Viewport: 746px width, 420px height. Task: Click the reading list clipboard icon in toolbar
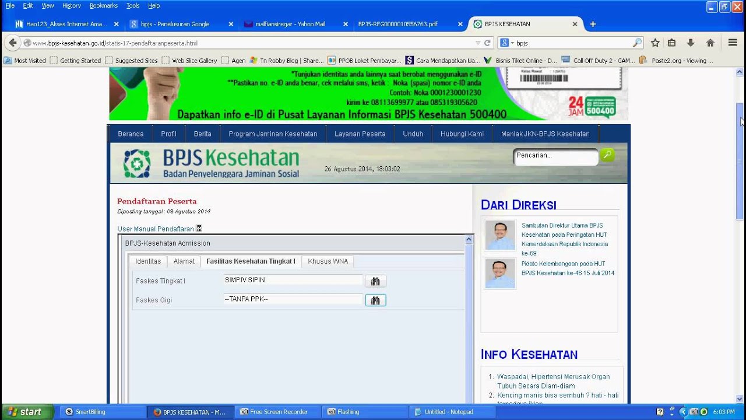pos(671,43)
